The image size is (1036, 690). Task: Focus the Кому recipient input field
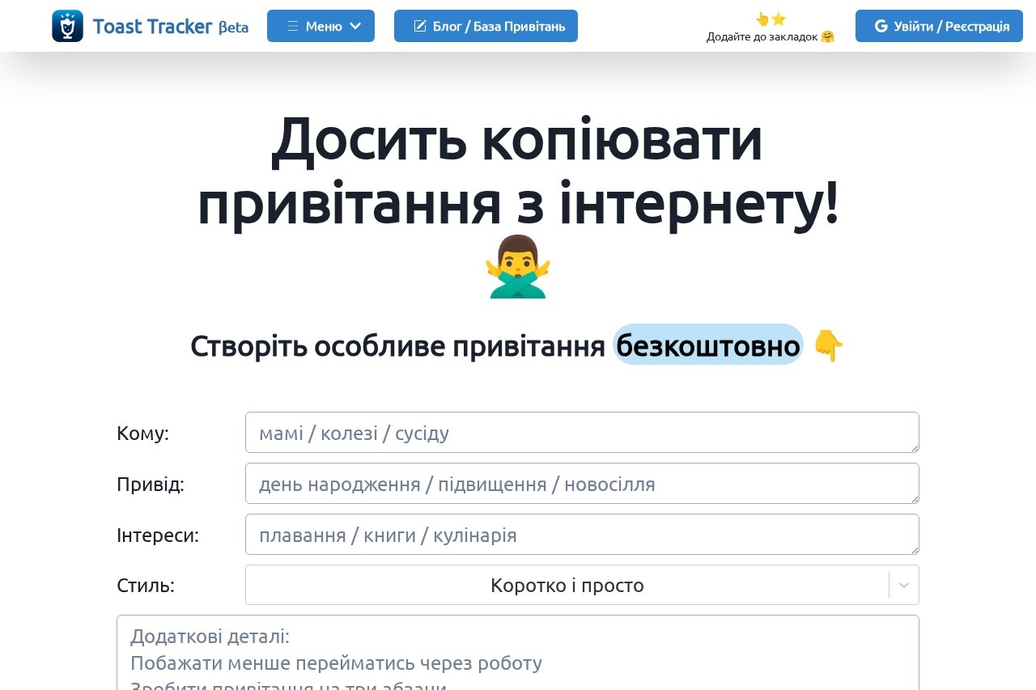(x=582, y=433)
